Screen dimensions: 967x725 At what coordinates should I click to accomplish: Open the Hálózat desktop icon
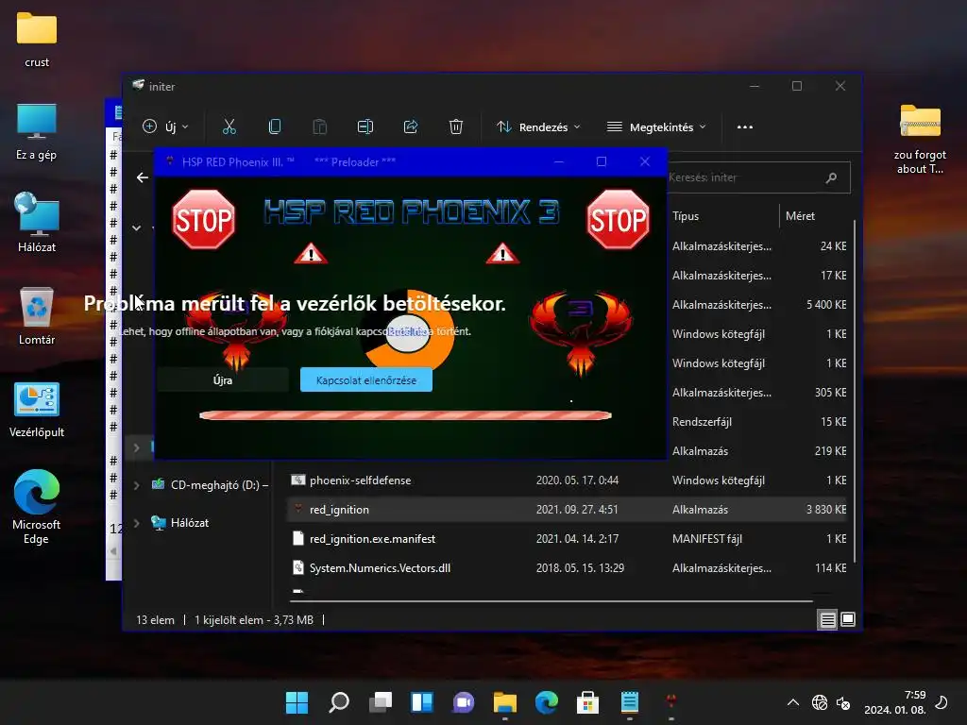point(37,222)
